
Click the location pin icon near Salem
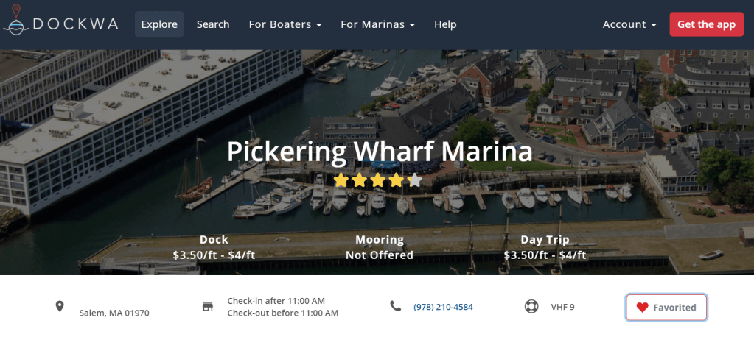[x=60, y=306]
